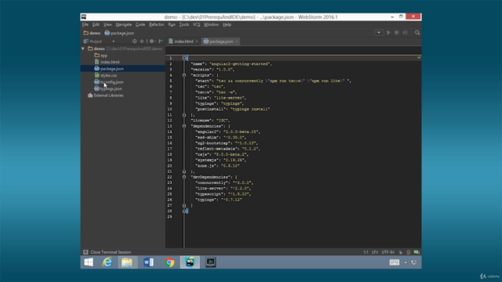Launch Internet Explorer from the taskbar
502x282 pixels.
tap(107, 262)
